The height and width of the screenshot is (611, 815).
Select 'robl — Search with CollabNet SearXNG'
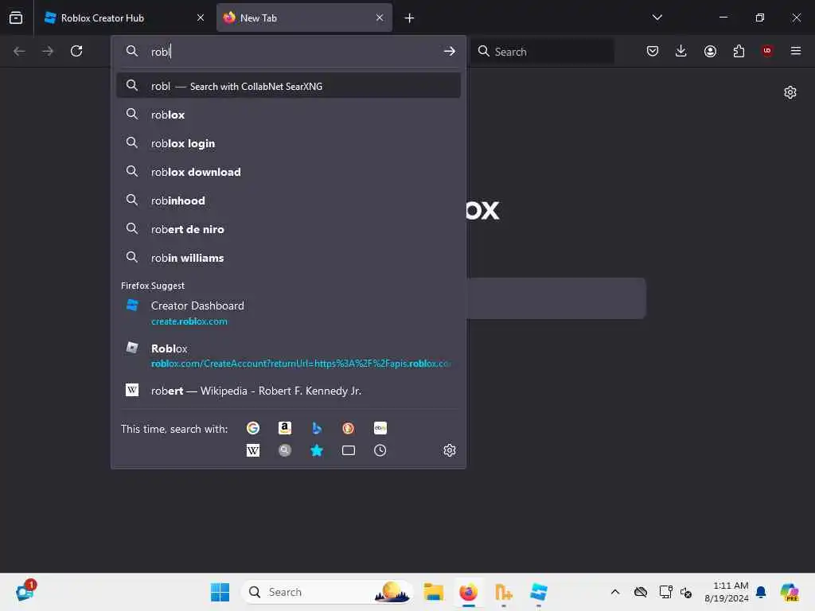(288, 86)
